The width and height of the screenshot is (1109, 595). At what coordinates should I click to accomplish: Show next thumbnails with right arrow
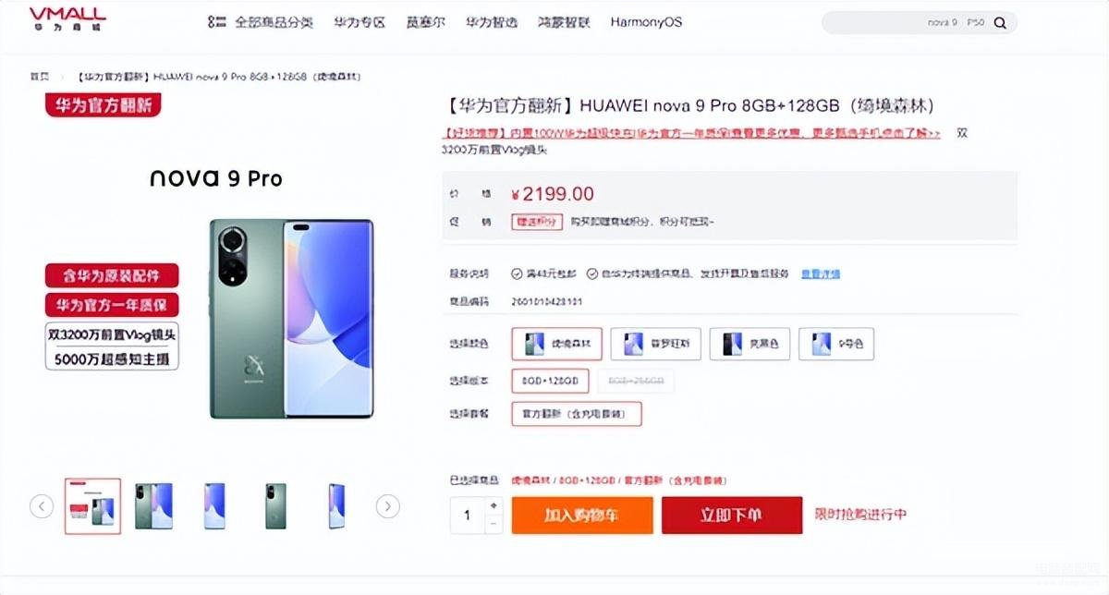388,505
